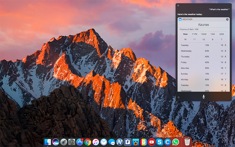
Task: Open Google Chrome from the dock
Action: point(88,142)
